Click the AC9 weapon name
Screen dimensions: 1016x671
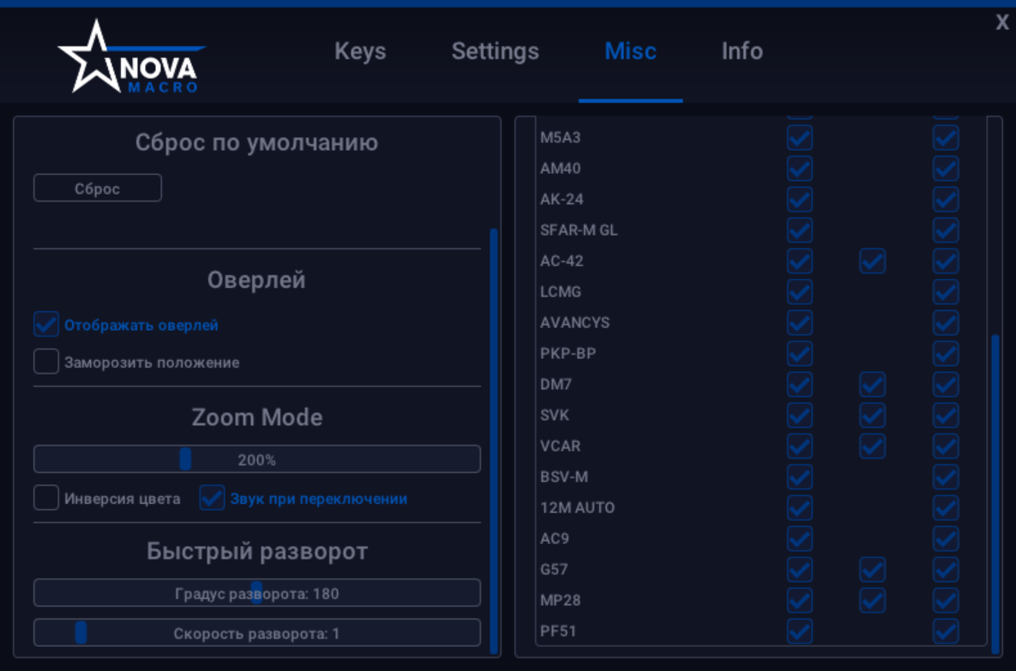555,538
